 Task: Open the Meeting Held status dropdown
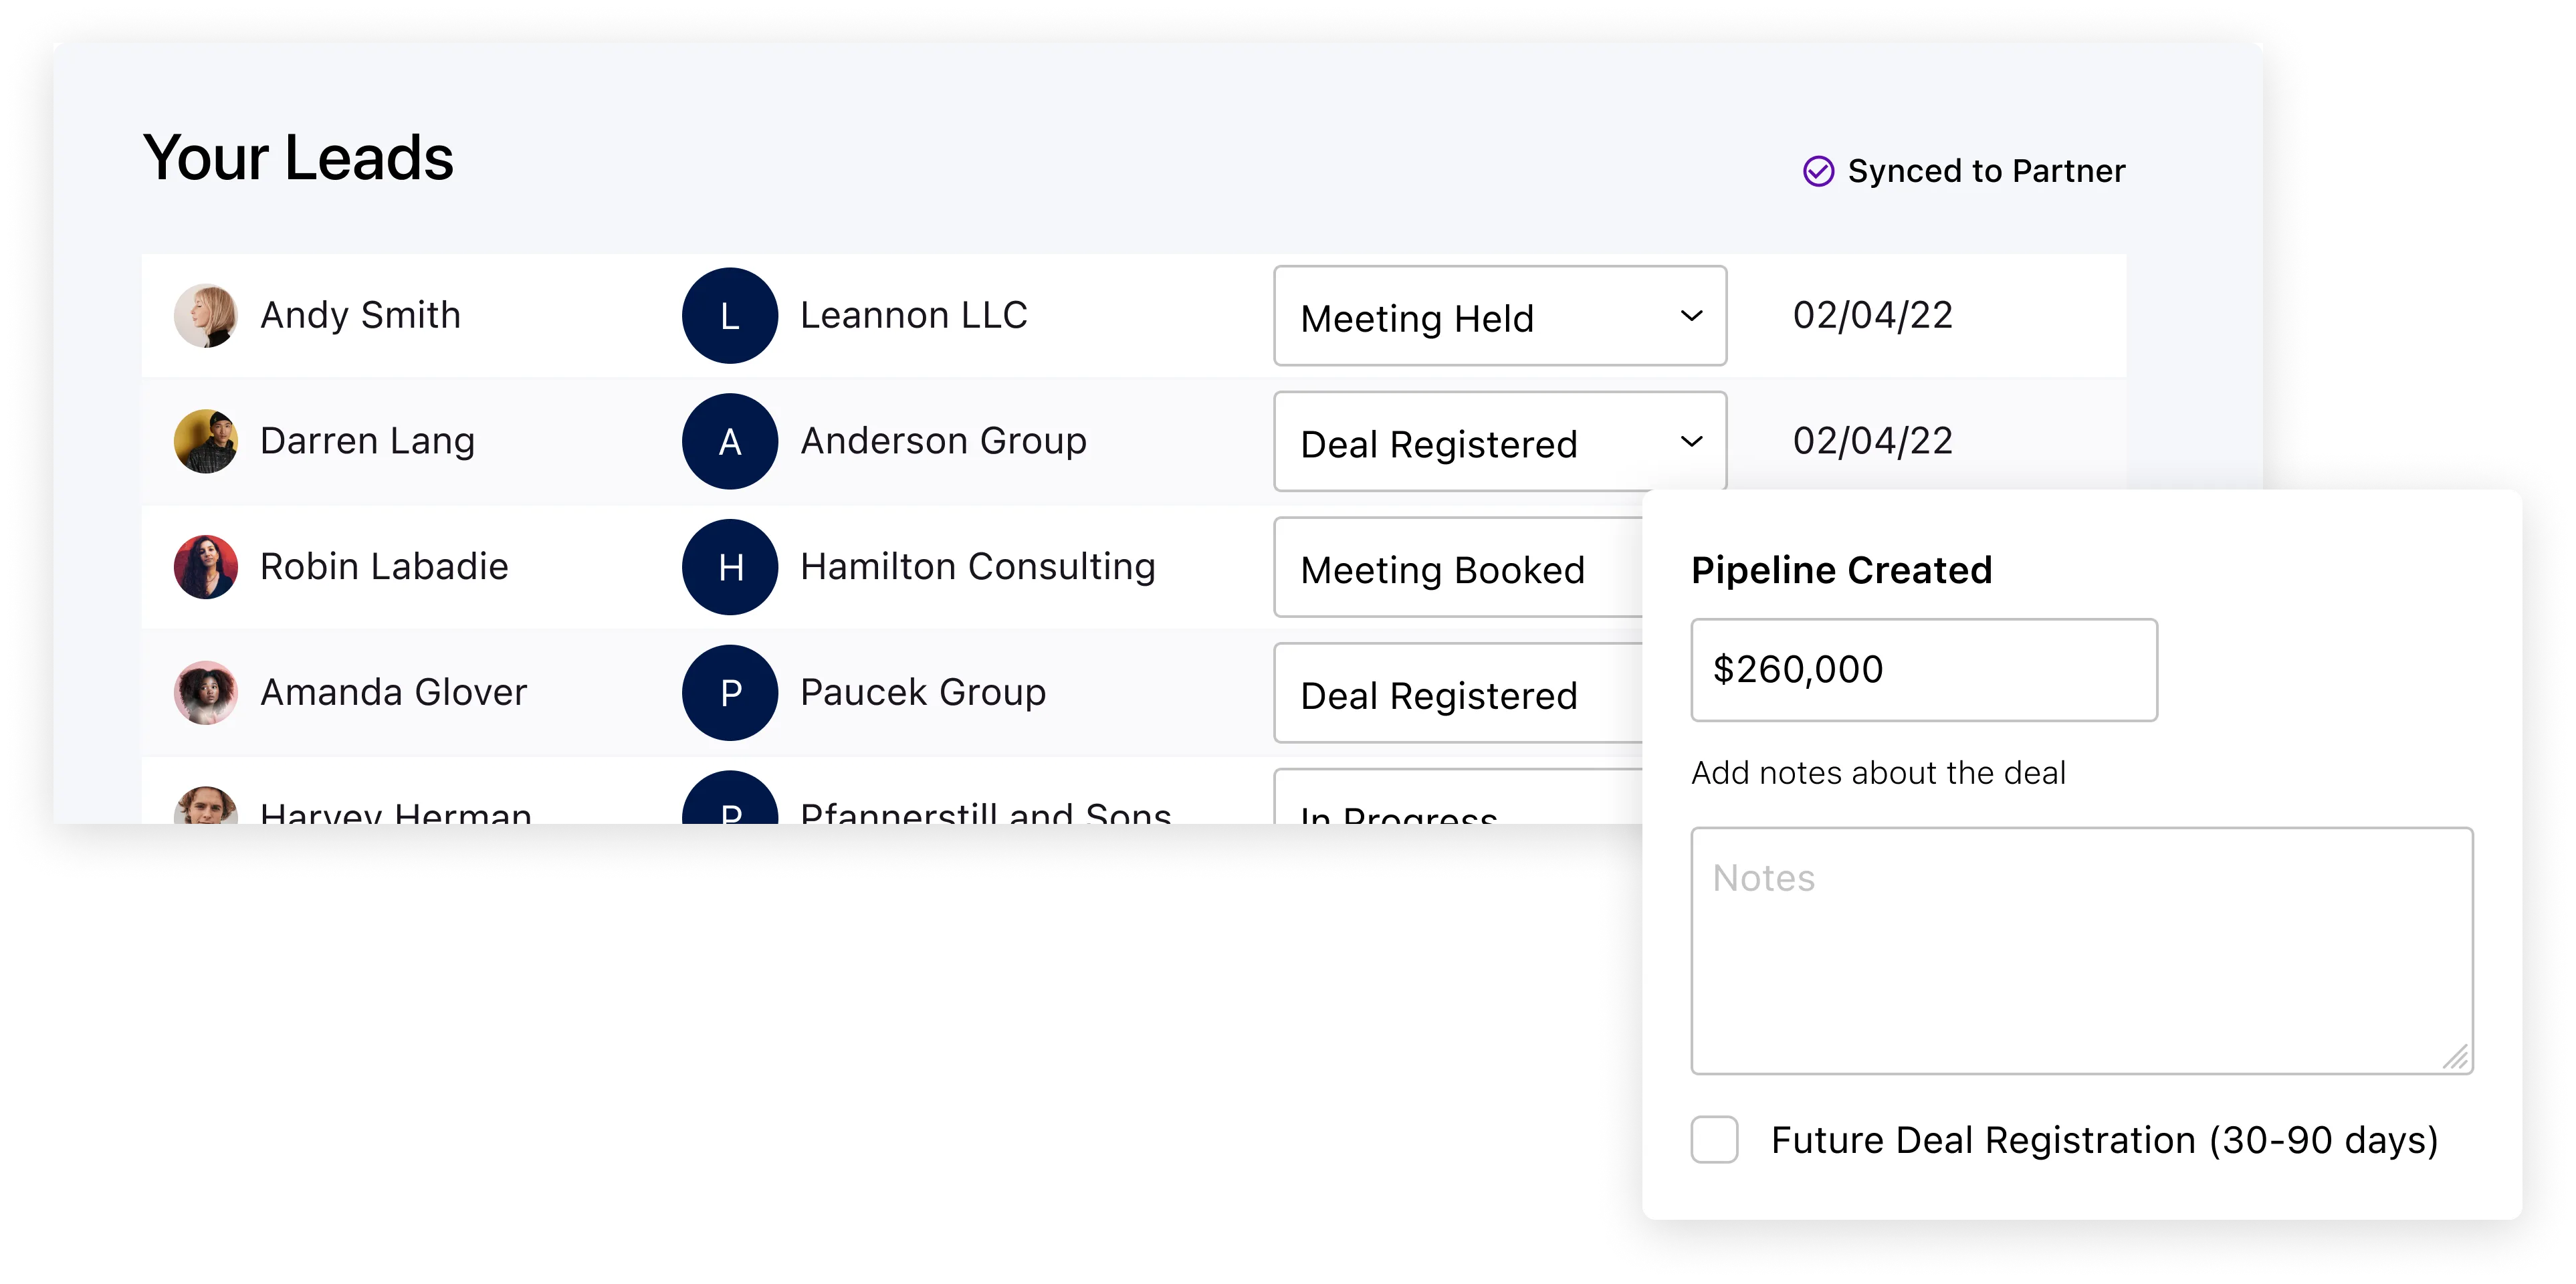coord(1499,317)
